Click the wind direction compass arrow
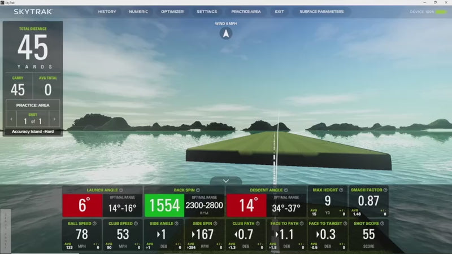This screenshot has width=452, height=254. click(227, 33)
